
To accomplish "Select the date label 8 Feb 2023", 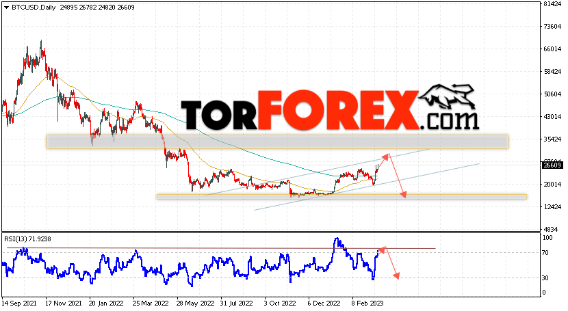I will pyautogui.click(x=368, y=303).
